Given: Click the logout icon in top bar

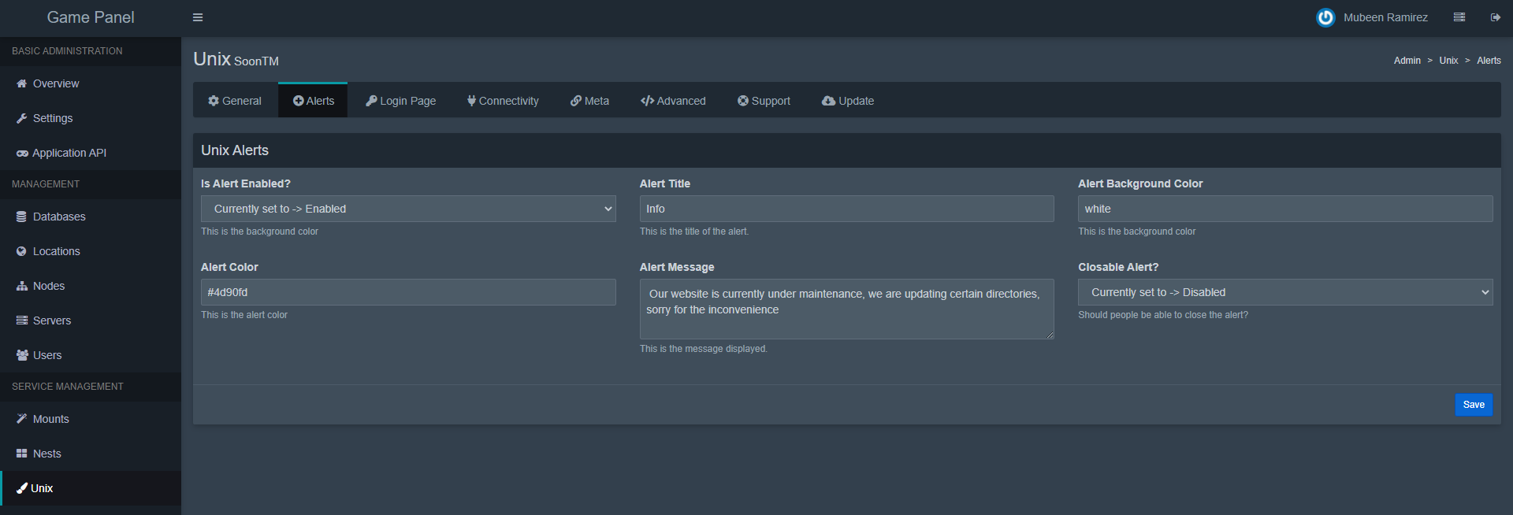Looking at the screenshot, I should click(1495, 17).
